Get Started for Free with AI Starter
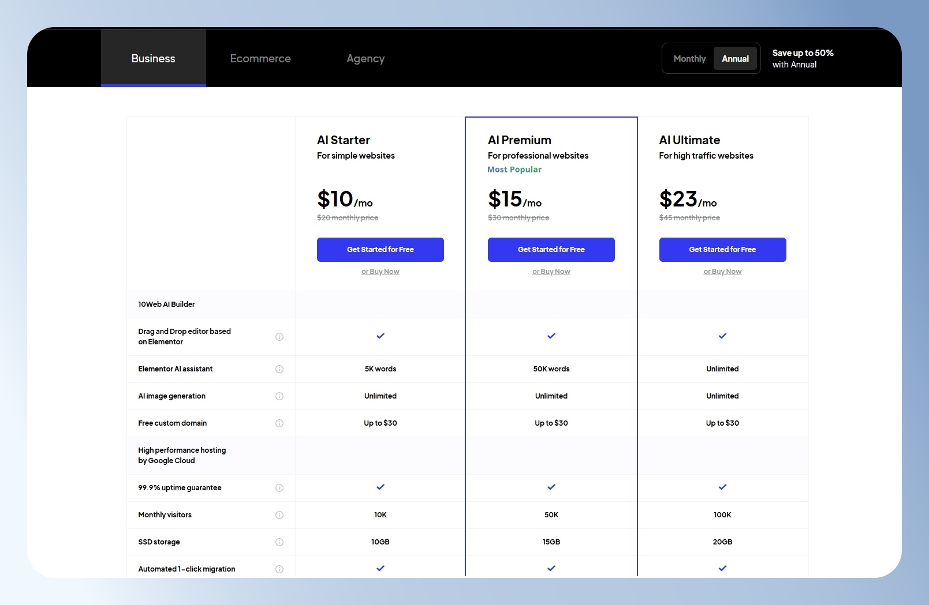Screen dimensions: 929x605 coord(380,250)
